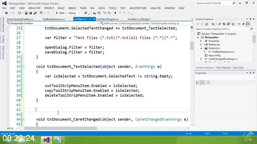The height and width of the screenshot is (144, 257).
Task: Expand the CaretChangedEventArgs.cs node
Action: [x=201, y=59]
